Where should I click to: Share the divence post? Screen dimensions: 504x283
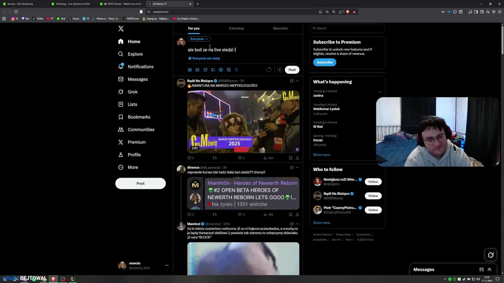pos(297,215)
